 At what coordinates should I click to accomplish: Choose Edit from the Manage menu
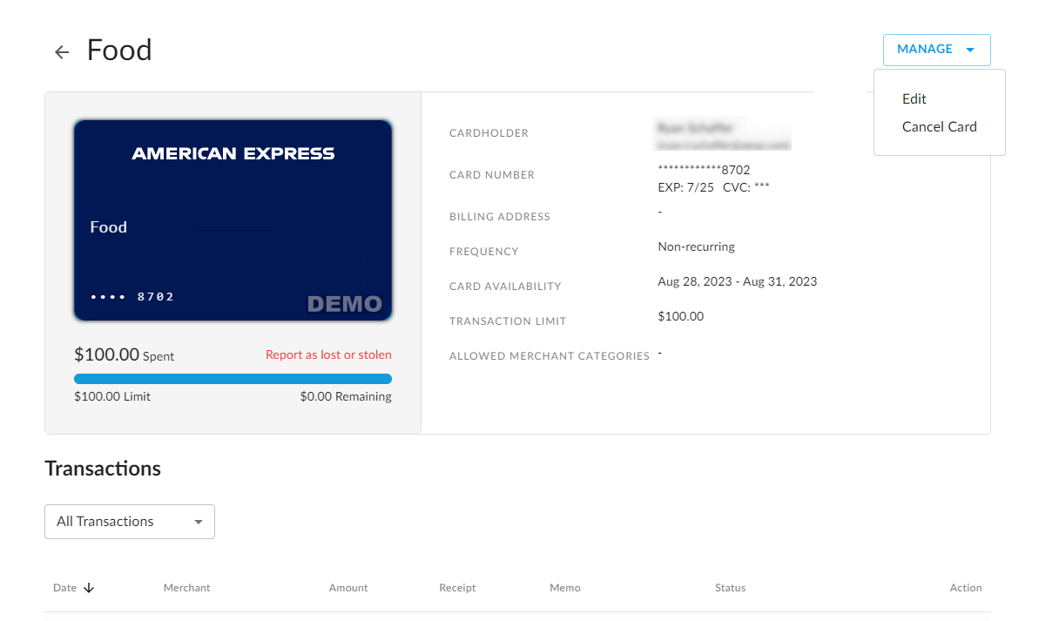(914, 98)
